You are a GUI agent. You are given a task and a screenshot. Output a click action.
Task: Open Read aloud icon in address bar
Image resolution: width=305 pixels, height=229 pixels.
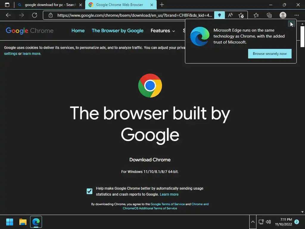click(x=230, y=15)
